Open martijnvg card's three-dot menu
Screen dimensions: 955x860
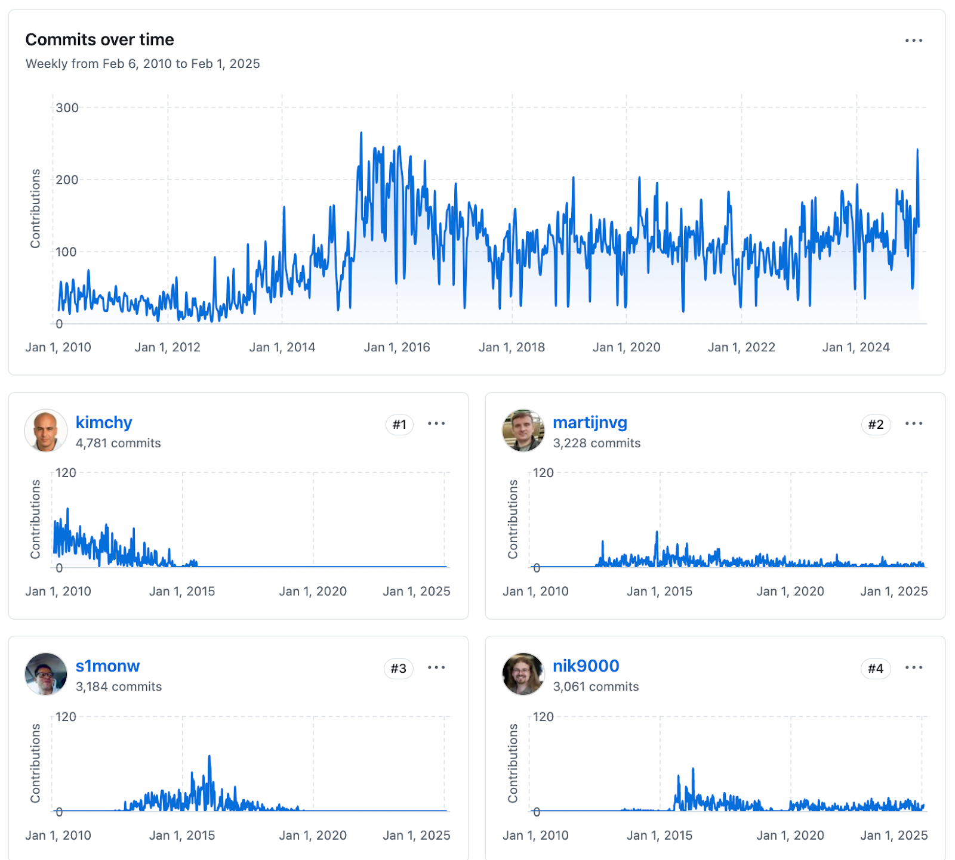[913, 423]
